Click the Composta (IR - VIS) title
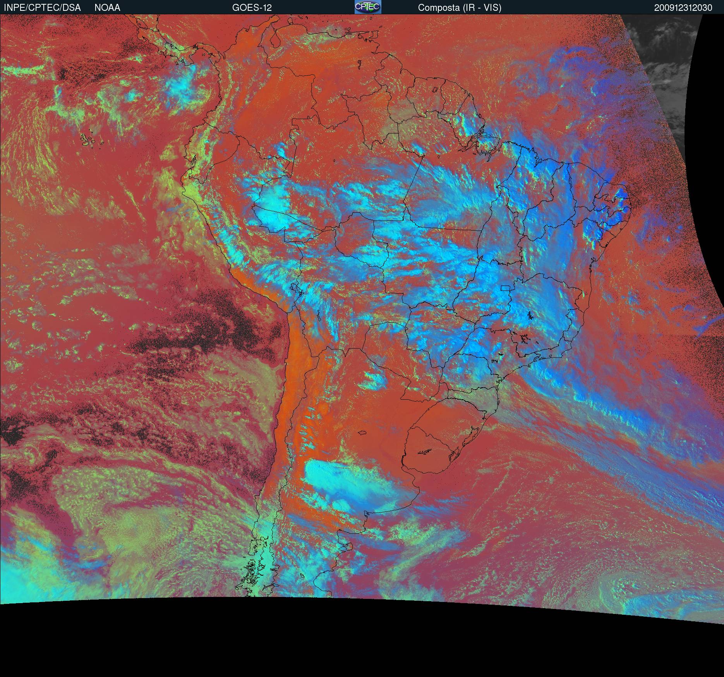This screenshot has width=724, height=677. (x=460, y=8)
